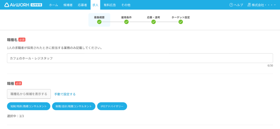Click the 採用管理 label in header

(x=36, y=5)
